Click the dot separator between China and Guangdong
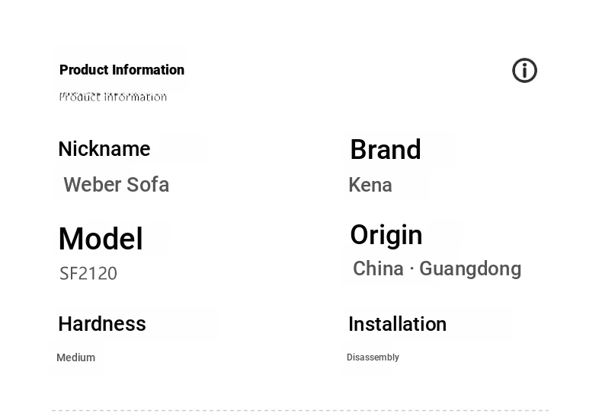602x416 pixels. click(411, 269)
